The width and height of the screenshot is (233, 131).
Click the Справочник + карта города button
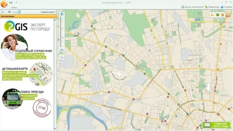(x=216, y=125)
